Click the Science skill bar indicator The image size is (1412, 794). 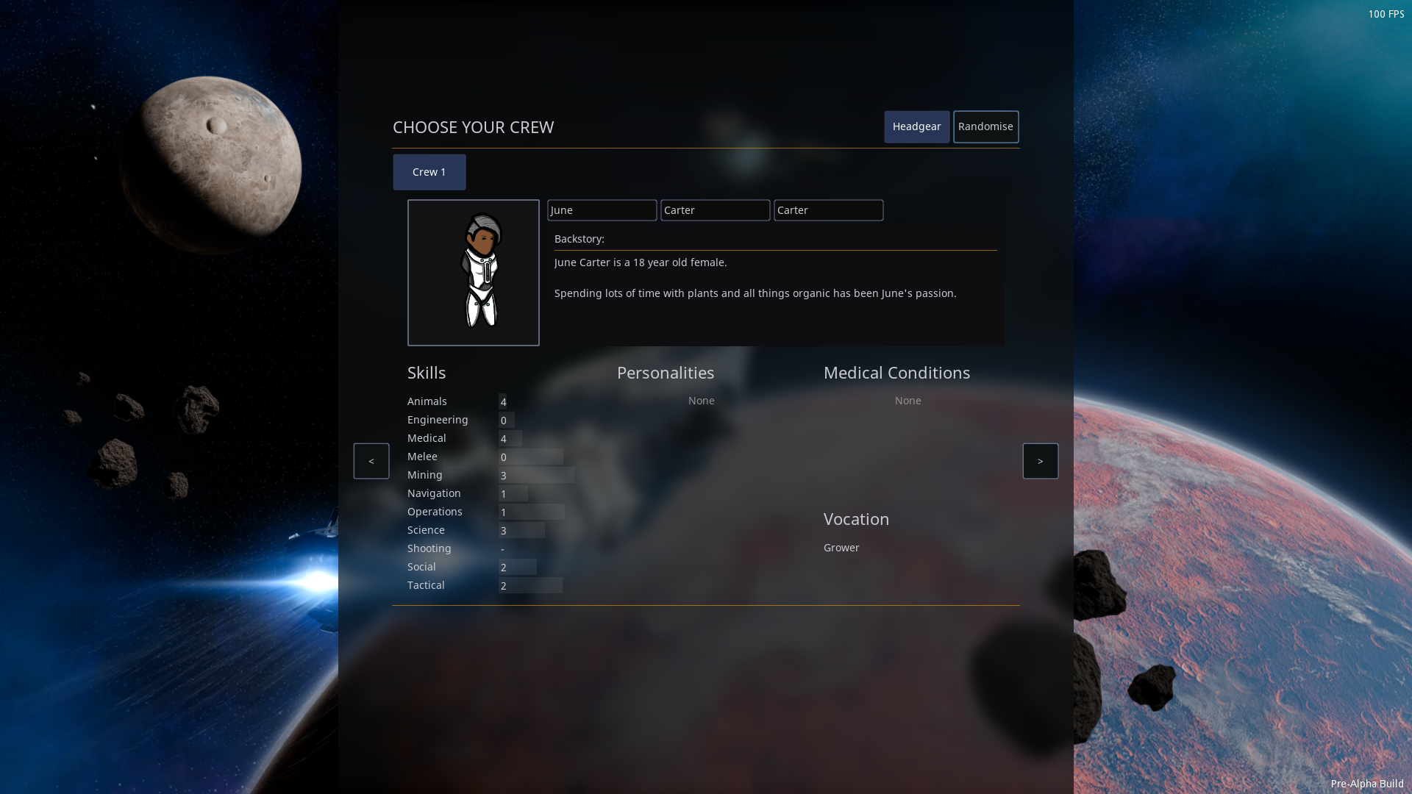click(x=521, y=530)
